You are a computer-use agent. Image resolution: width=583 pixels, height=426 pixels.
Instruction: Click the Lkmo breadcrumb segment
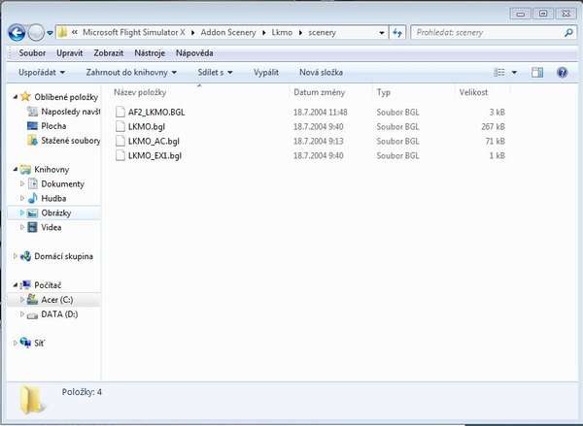coord(282,33)
